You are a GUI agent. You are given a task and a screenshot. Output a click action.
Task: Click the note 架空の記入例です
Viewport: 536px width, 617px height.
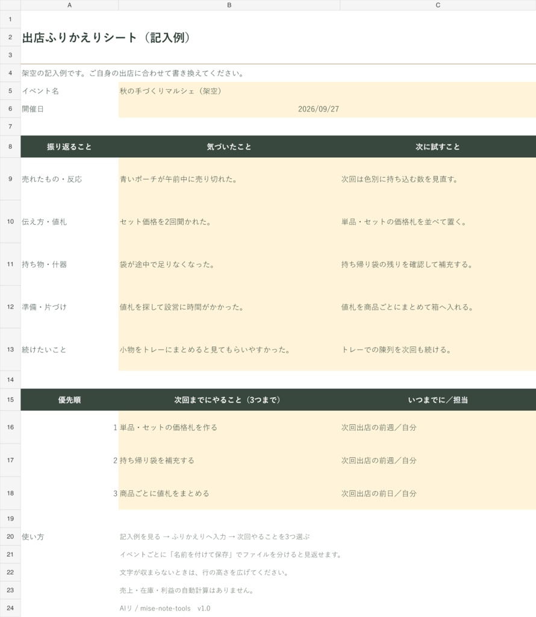point(133,73)
